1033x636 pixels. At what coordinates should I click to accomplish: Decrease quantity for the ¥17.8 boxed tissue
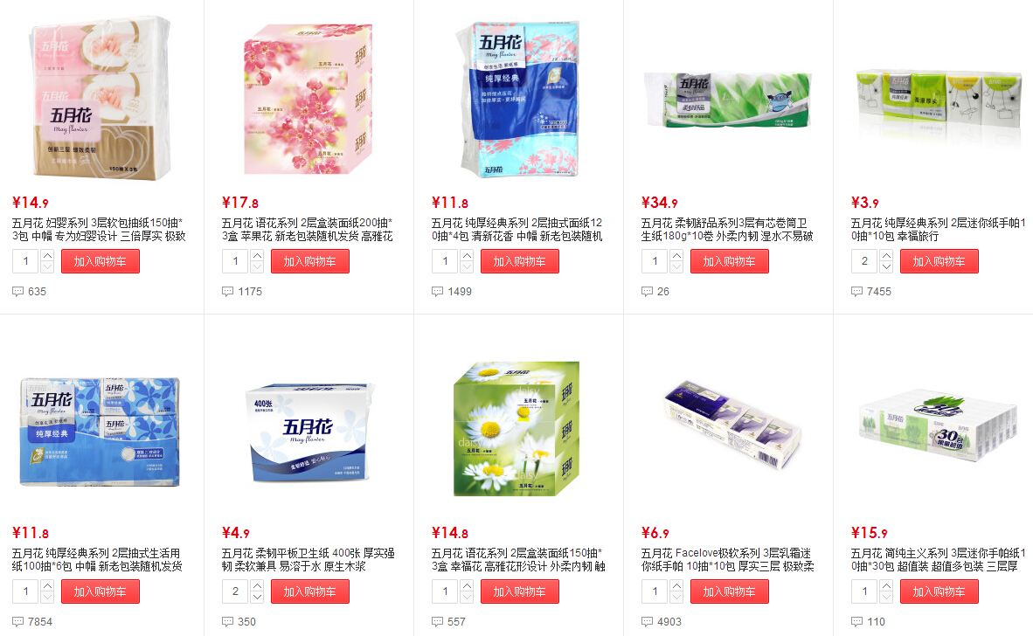257,267
